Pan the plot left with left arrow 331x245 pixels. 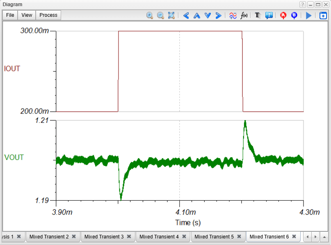coord(186,15)
